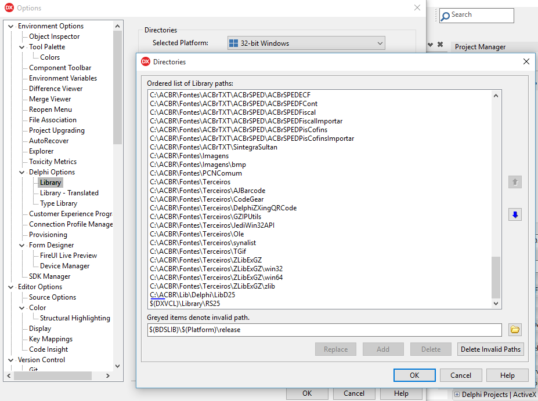Select Key Mappings tree item
The height and width of the screenshot is (401, 538).
50,339
